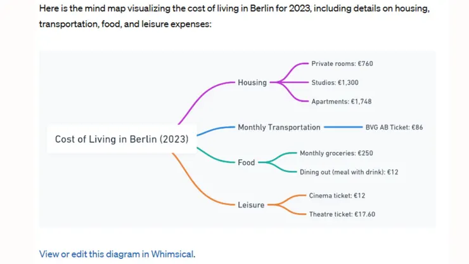The height and width of the screenshot is (264, 469).
Task: Select the Leisure branch node
Action: pos(251,204)
